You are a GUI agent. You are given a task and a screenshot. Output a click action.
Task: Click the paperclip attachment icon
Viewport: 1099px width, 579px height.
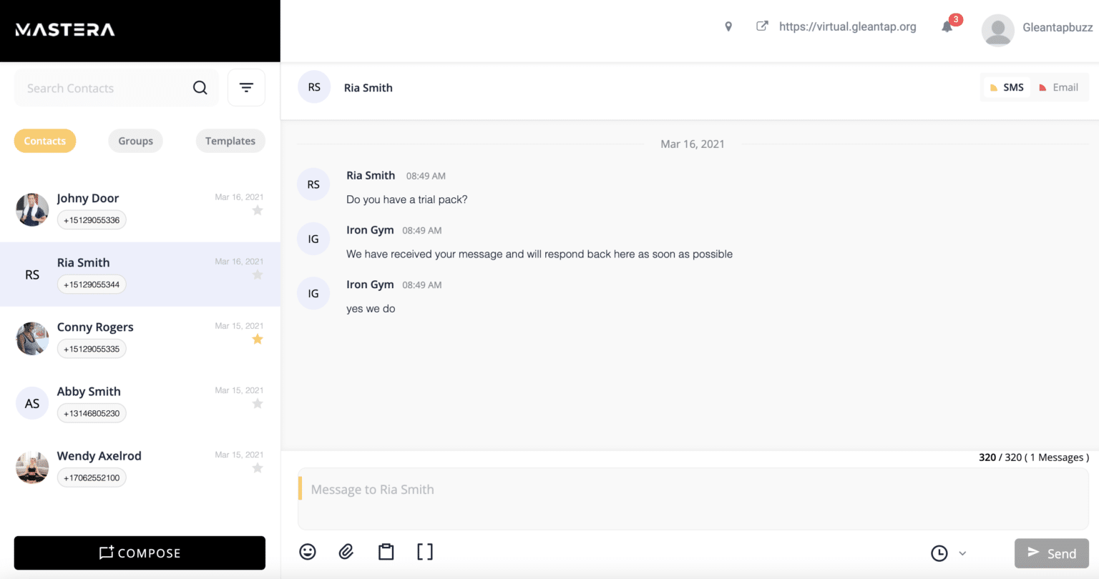(x=346, y=551)
